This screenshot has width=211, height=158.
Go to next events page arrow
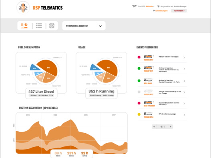tap(171, 126)
